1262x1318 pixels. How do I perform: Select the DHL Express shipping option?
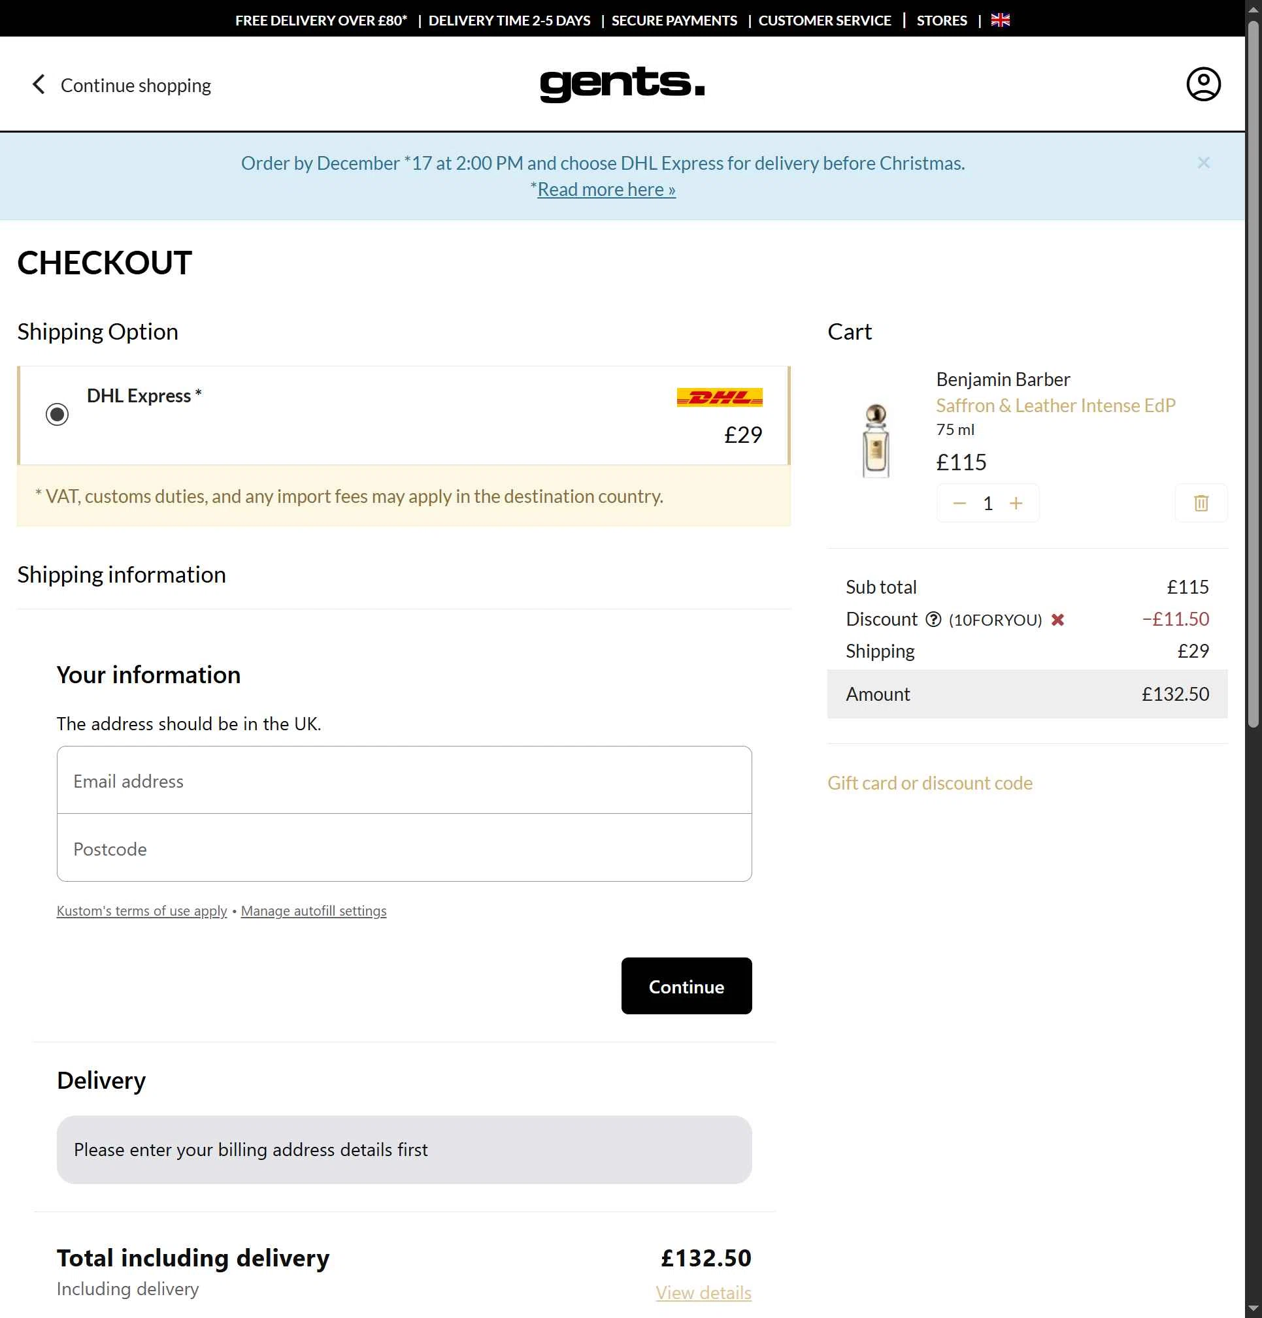pos(57,415)
